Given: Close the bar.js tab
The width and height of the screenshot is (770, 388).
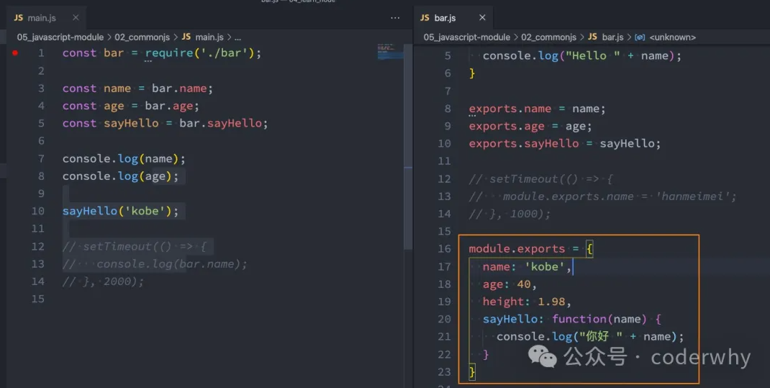Looking at the screenshot, I should point(482,18).
